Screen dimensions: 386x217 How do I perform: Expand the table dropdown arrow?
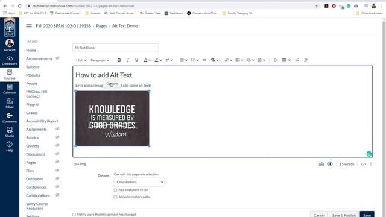coord(289,60)
